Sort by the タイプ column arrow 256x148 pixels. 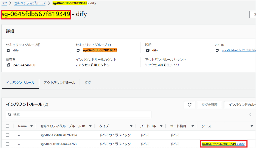pos(131,126)
